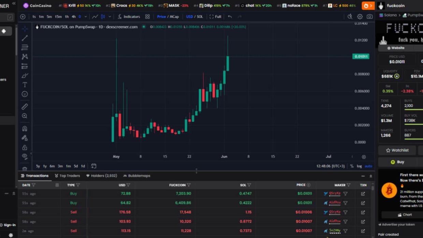The width and height of the screenshot is (423, 238).
Task: Enter Full screen chart mode
Action: tap(215, 16)
